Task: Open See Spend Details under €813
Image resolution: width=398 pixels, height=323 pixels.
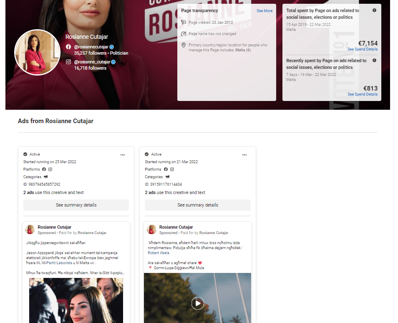Action: (x=362, y=94)
